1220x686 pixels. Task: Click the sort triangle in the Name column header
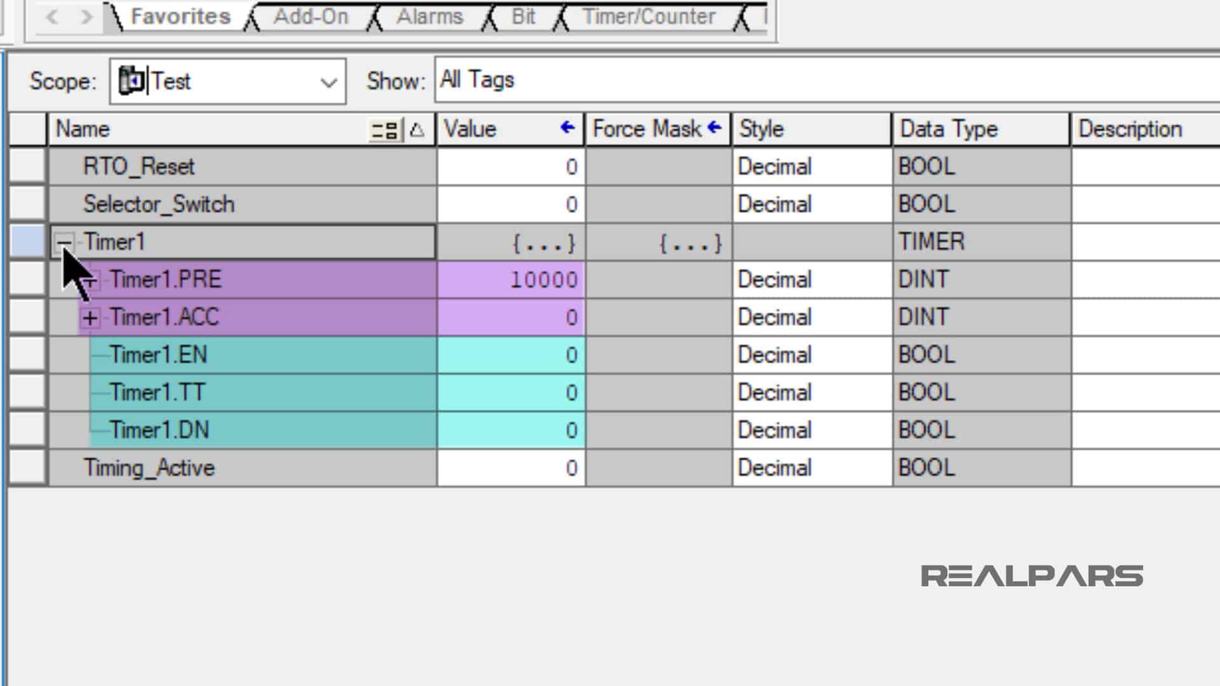414,130
